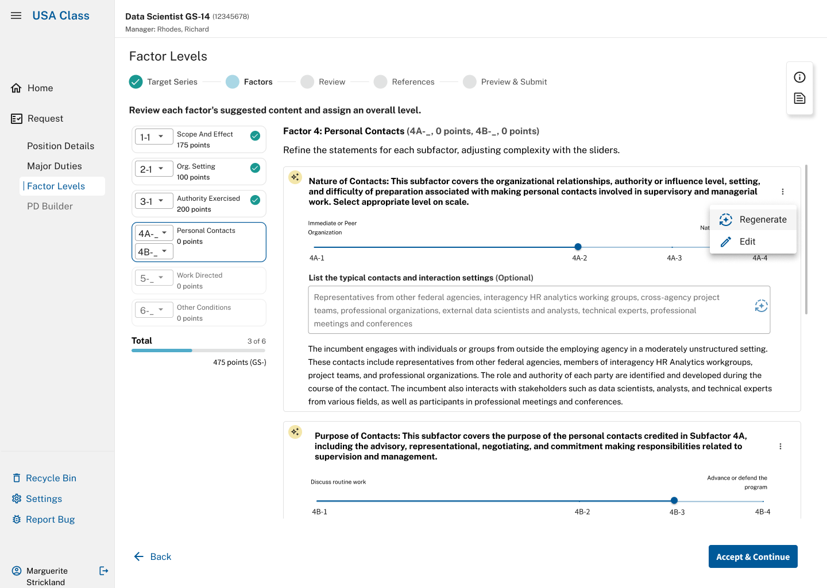
Task: Click the Nature of Contacts slider handle
Action: point(578,247)
